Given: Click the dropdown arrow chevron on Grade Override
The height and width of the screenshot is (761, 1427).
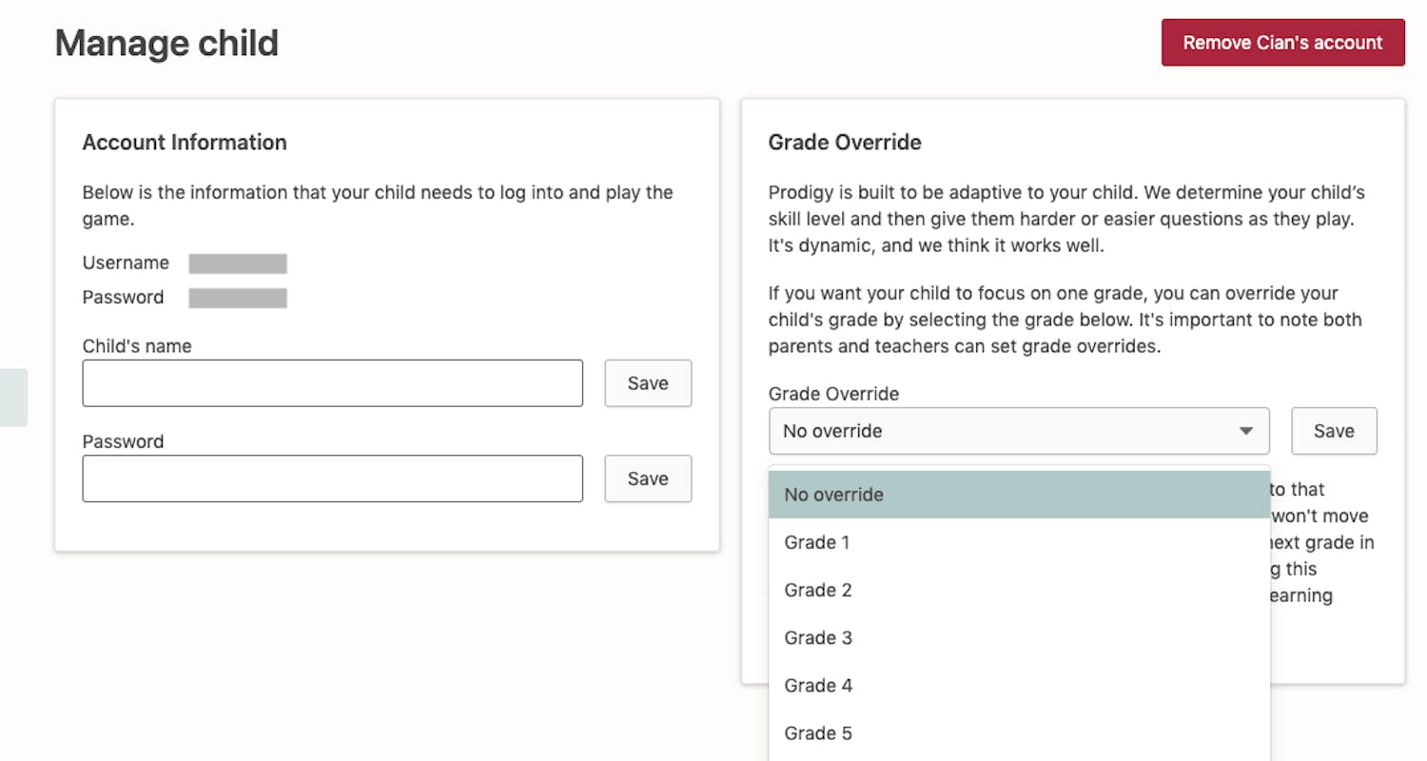Looking at the screenshot, I should coord(1246,431).
